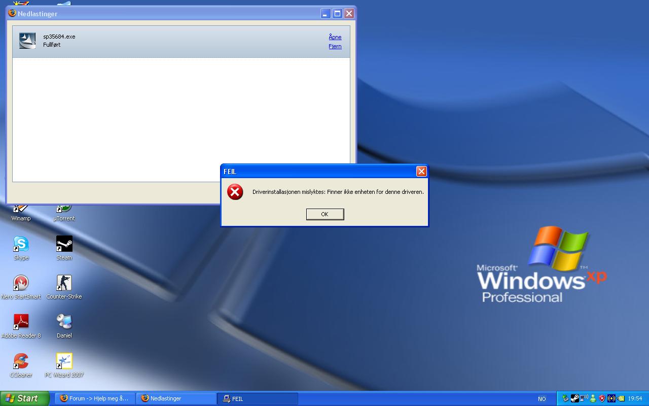This screenshot has height=406, width=649.
Task: Click the Åpne link for sp35684.exe
Action: pyautogui.click(x=335, y=37)
